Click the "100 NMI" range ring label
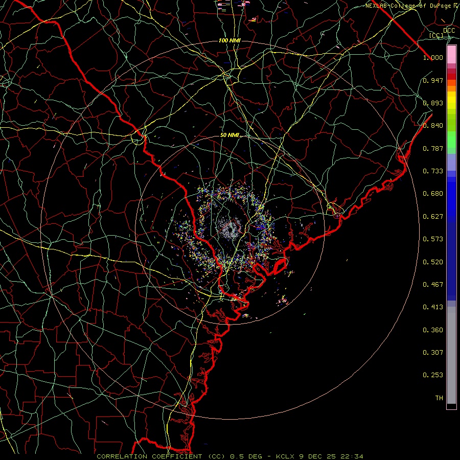 229,40
